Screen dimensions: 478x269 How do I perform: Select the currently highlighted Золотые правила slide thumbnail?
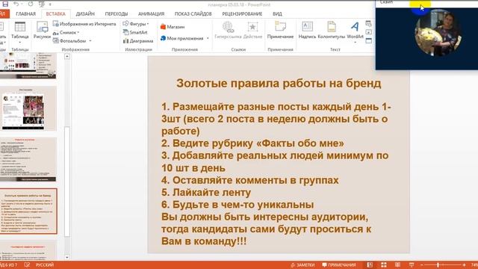pyautogui.click(x=28, y=211)
